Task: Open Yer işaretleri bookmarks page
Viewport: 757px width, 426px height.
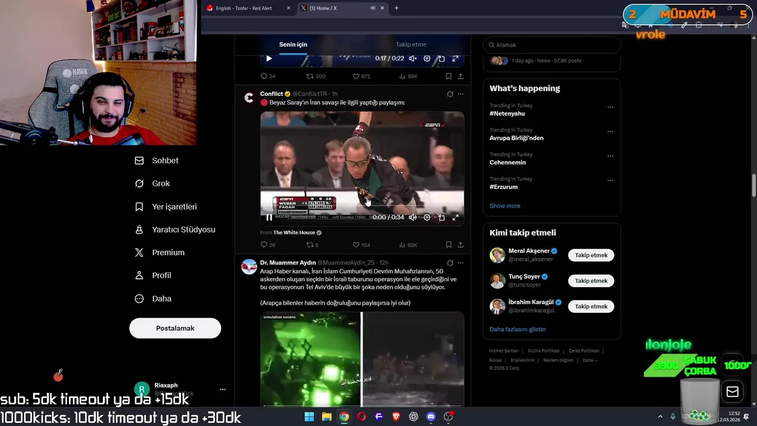Action: pyautogui.click(x=166, y=206)
